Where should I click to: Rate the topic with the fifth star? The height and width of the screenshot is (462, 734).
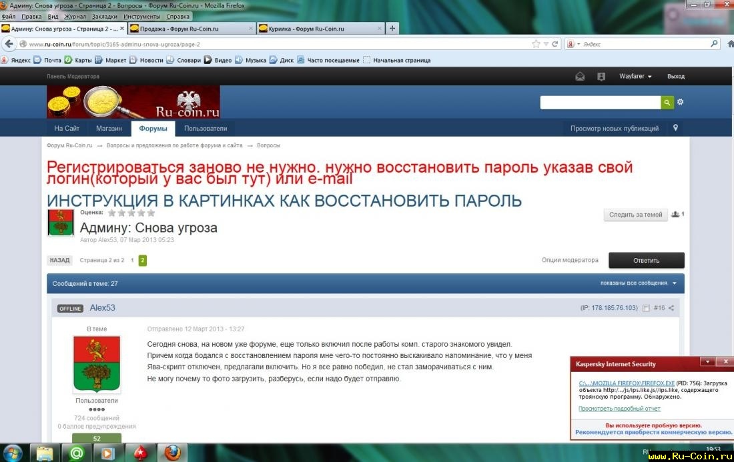[x=151, y=213]
